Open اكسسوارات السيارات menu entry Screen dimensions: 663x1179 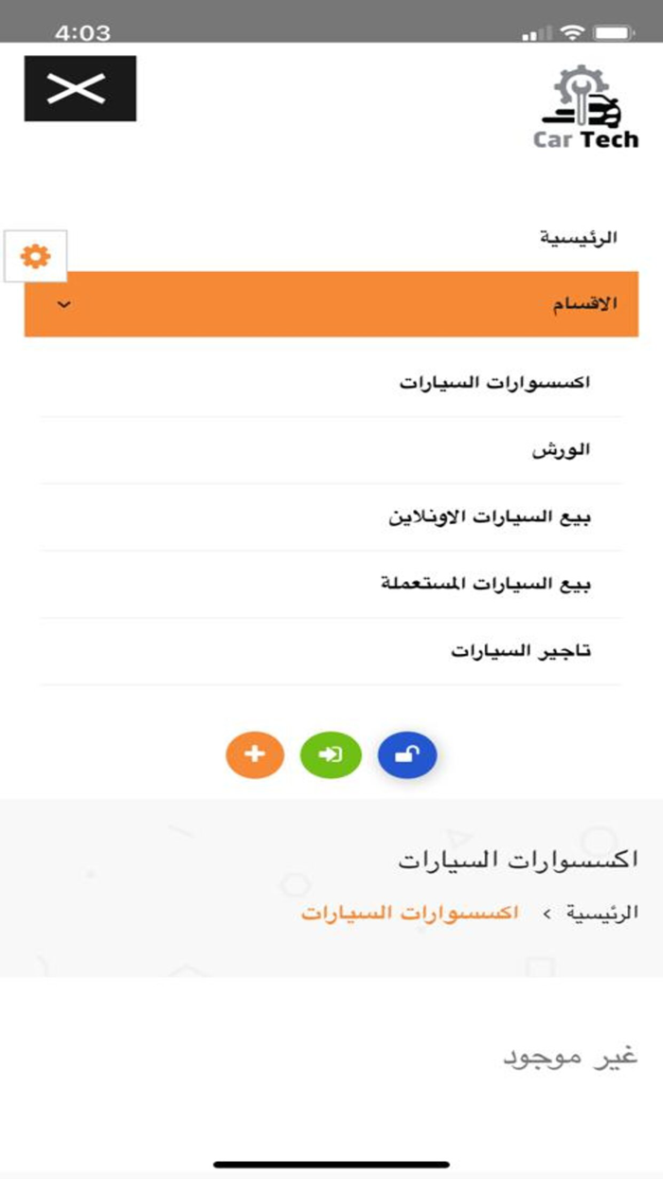494,384
